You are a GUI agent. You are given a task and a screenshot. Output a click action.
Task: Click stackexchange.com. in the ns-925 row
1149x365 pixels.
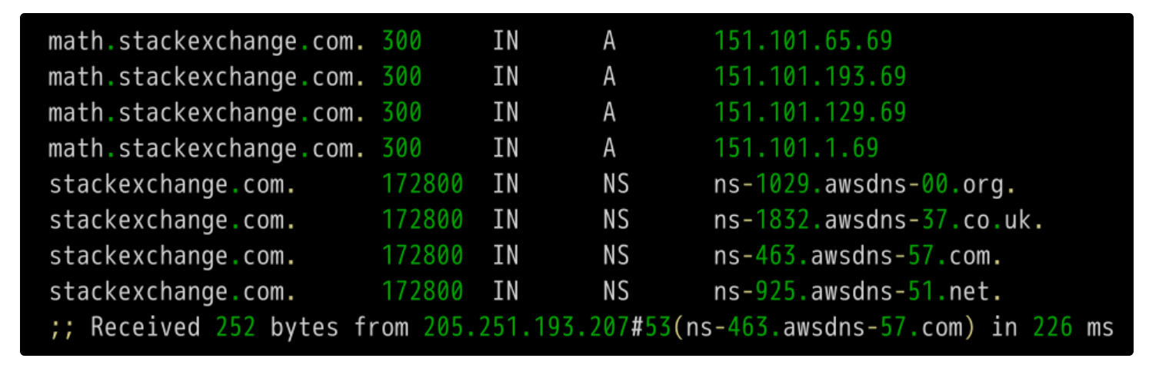coord(172,292)
